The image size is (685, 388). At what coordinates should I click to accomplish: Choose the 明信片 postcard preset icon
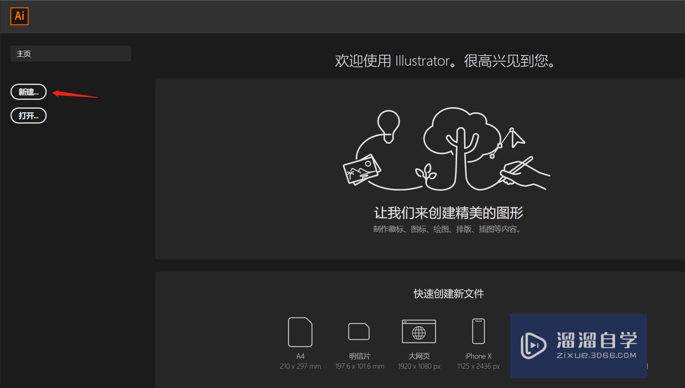pyautogui.click(x=359, y=332)
